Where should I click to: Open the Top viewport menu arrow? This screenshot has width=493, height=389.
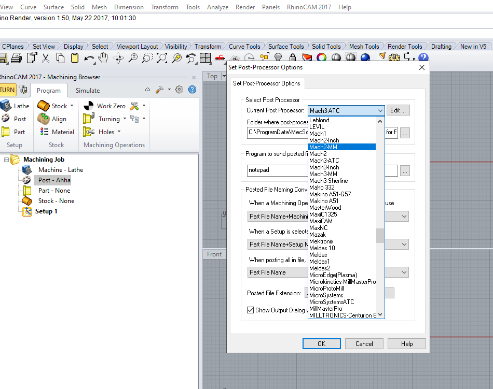224,76
